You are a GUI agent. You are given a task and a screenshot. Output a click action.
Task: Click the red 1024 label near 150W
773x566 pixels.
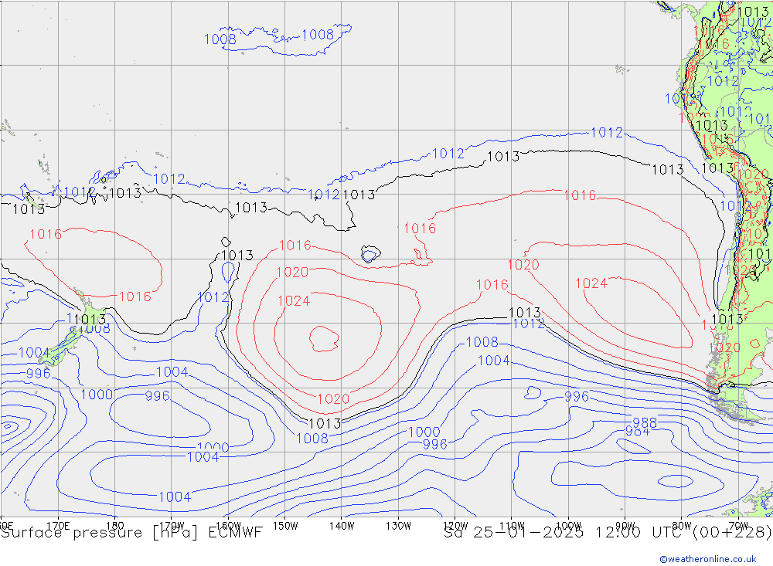pos(294,301)
